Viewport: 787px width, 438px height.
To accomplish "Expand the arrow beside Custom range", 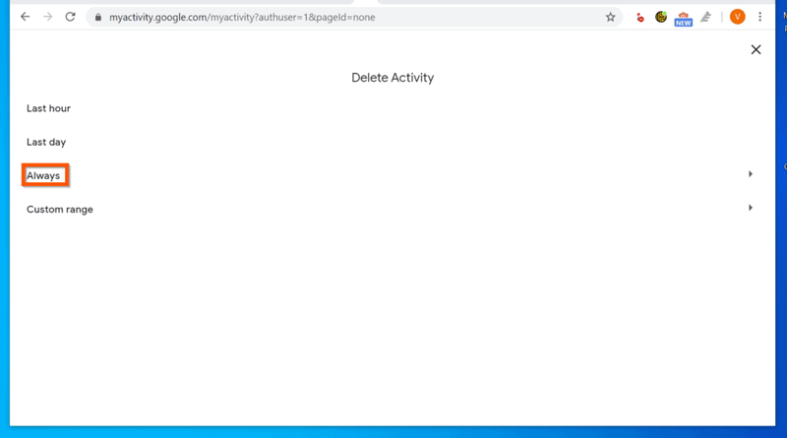I will coord(751,208).
